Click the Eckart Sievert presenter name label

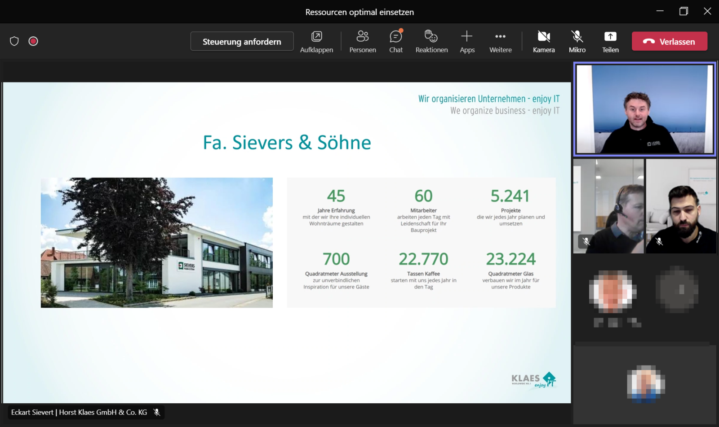tap(79, 412)
